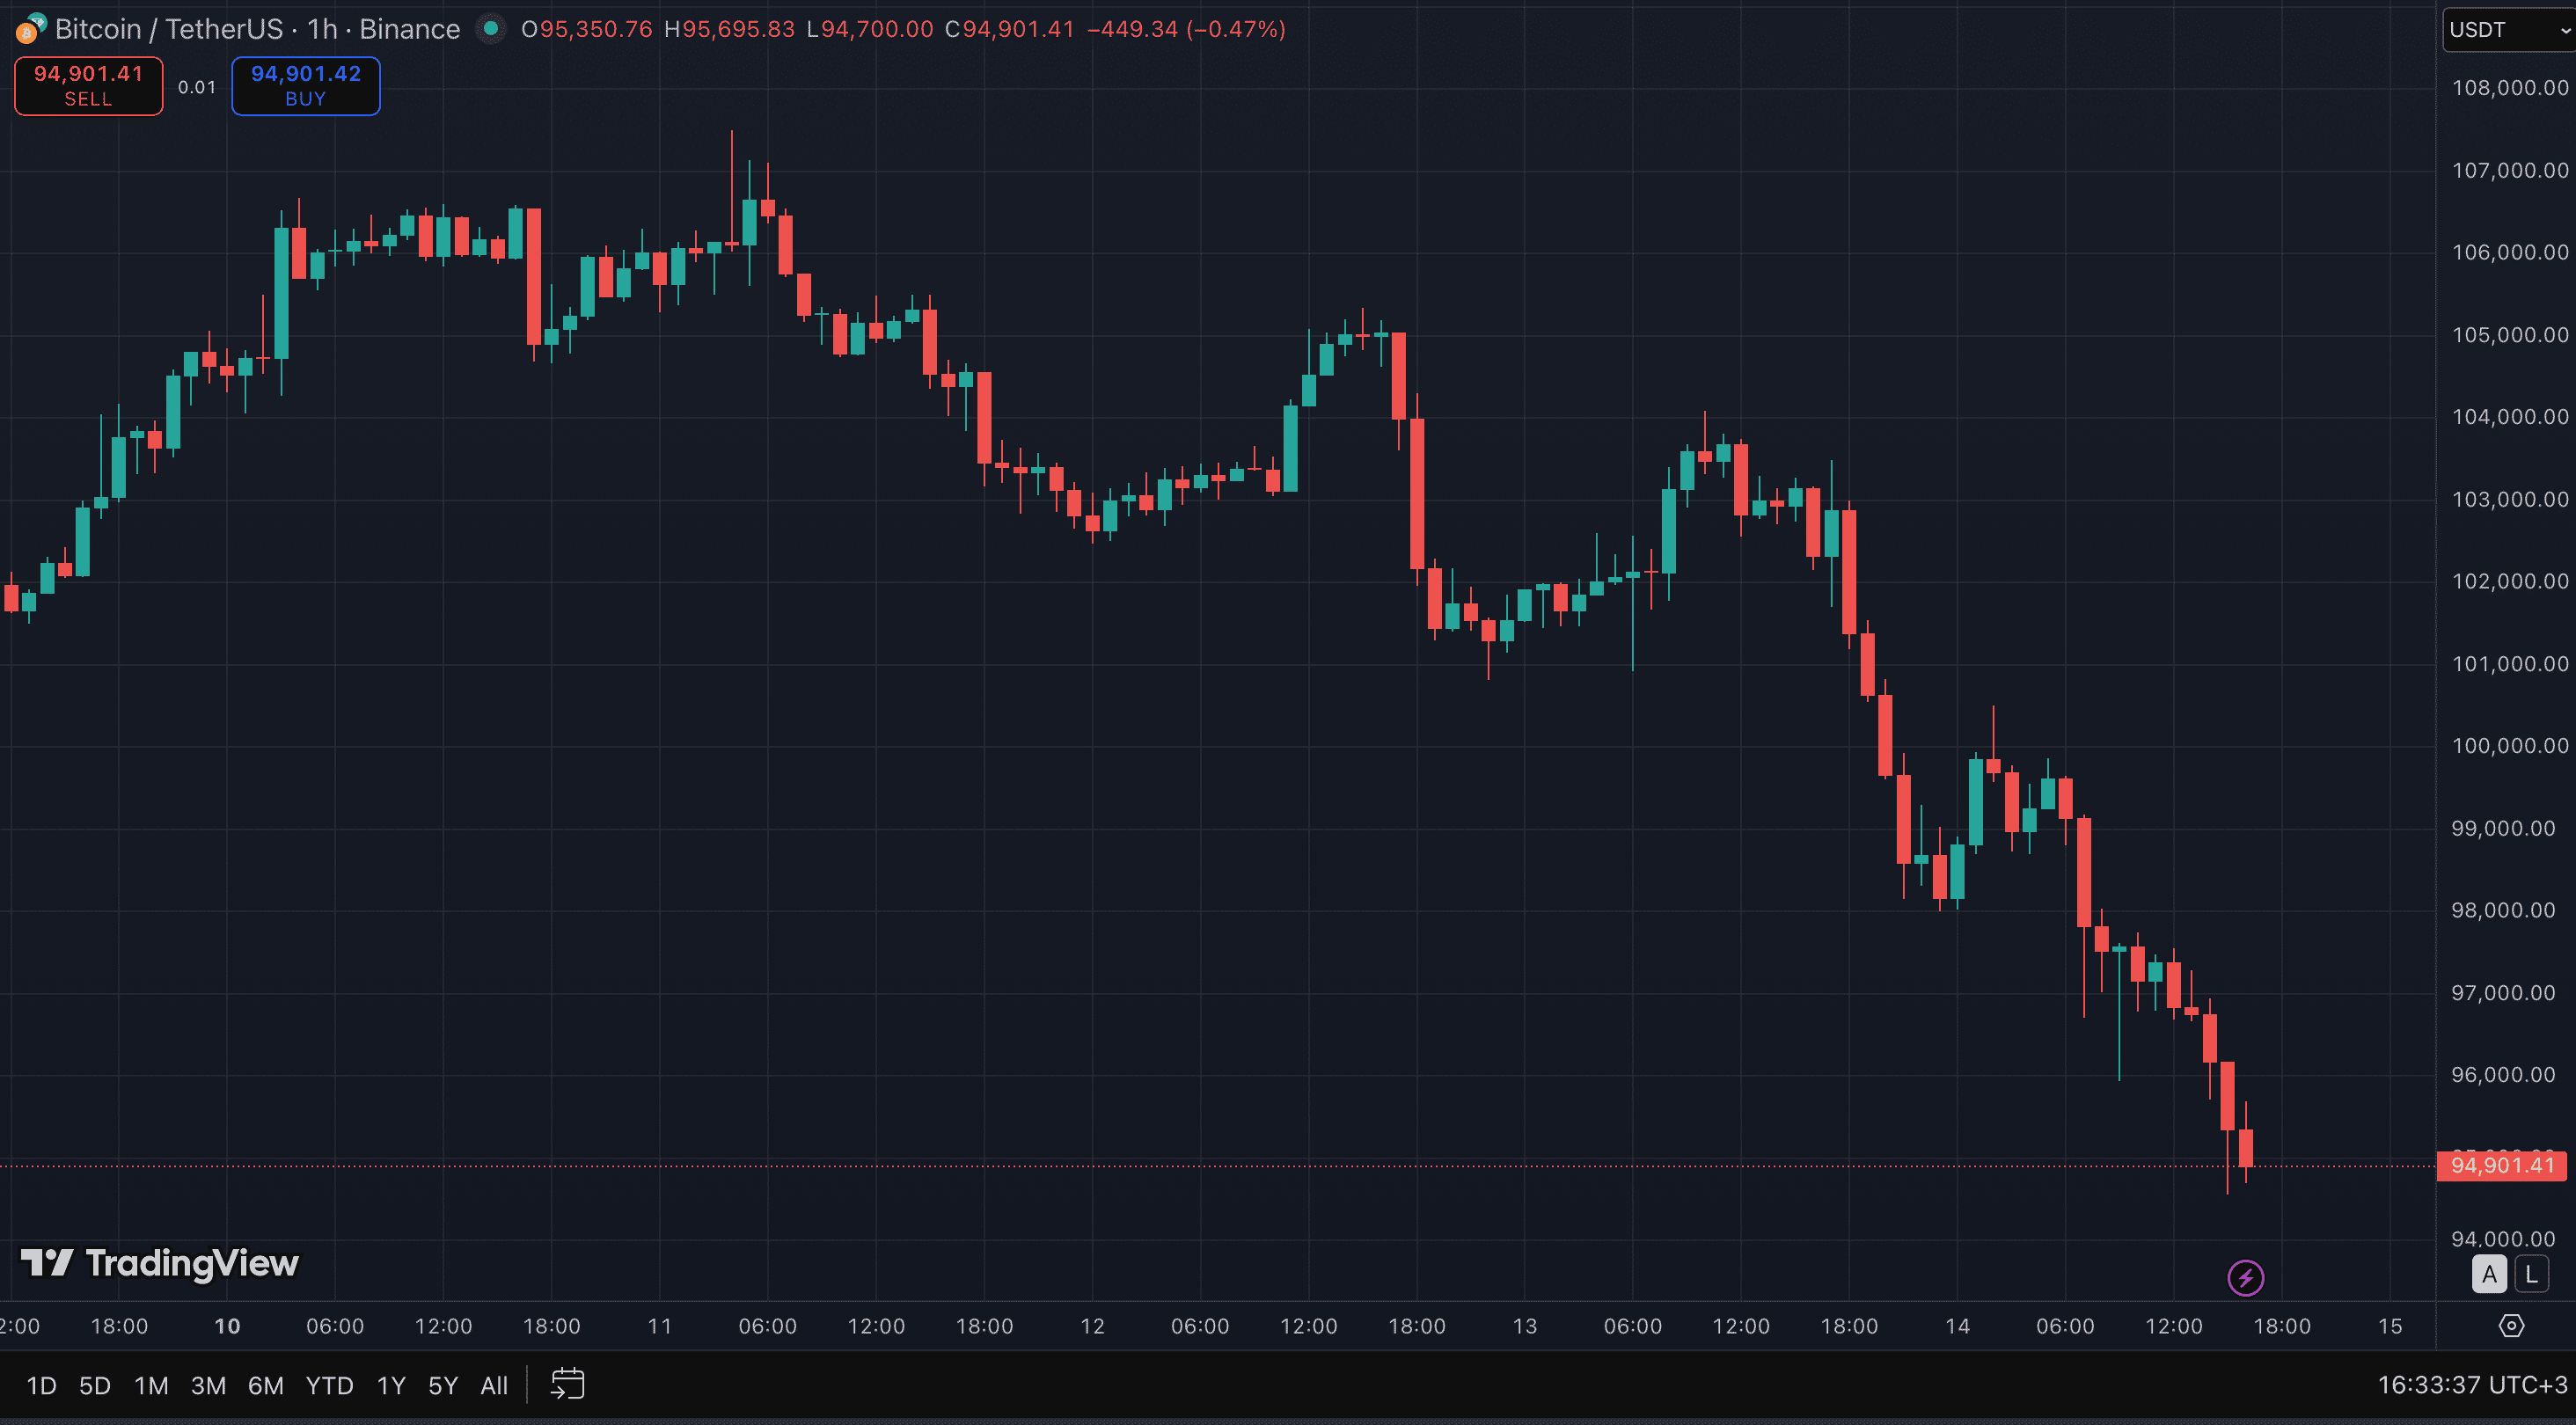Select the 1D time range

point(41,1385)
